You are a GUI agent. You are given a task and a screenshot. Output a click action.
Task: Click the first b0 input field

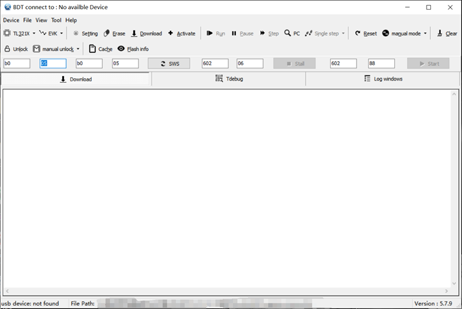pos(17,64)
